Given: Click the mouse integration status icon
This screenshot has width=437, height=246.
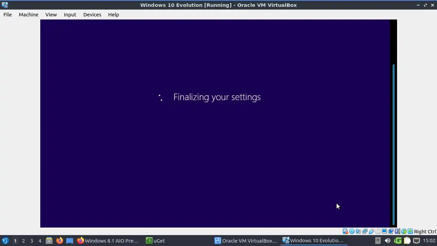Looking at the screenshot, I should point(404,231).
